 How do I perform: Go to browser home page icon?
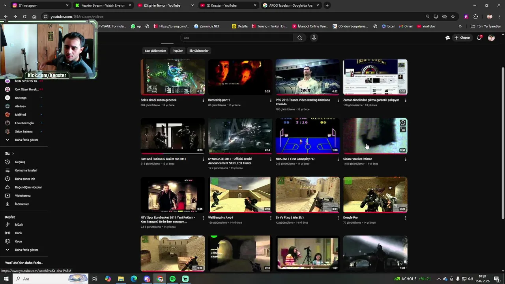(x=34, y=17)
